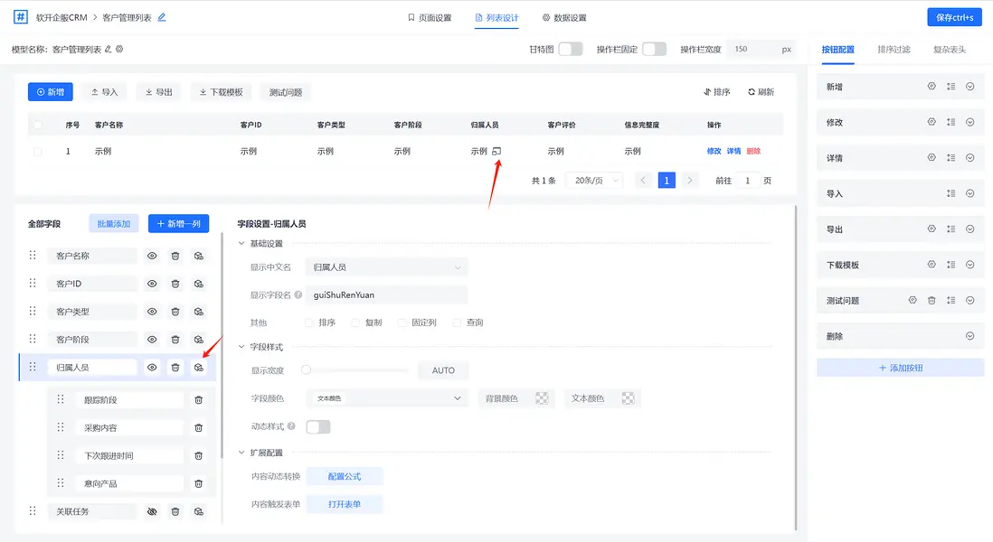Click the 添加按钮 button
Viewport: 993px width, 542px height.
tap(900, 368)
